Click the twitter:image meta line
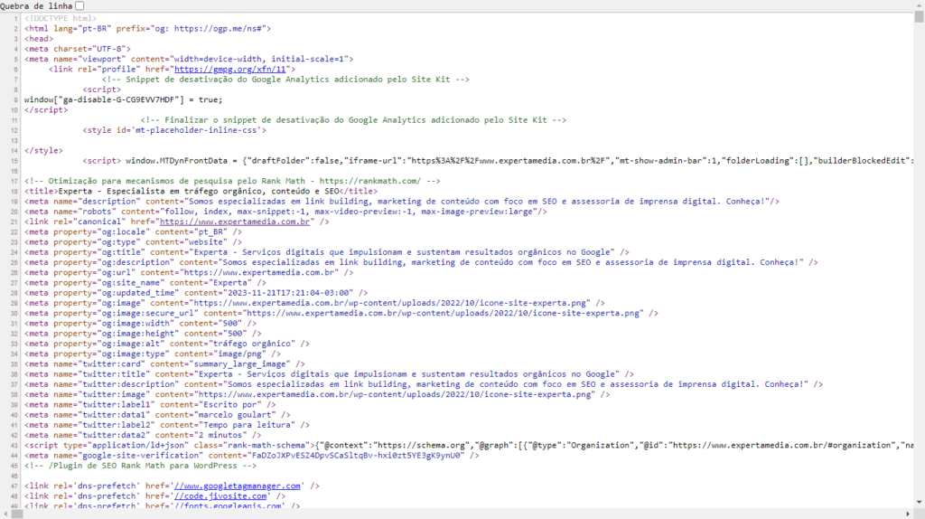 click(x=317, y=394)
